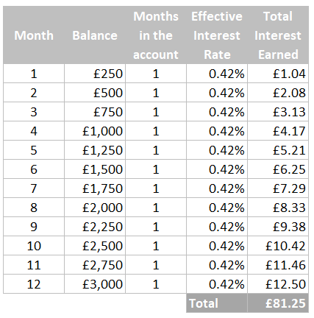
Task: Select the £11.46 interest cell
Action: click(278, 265)
